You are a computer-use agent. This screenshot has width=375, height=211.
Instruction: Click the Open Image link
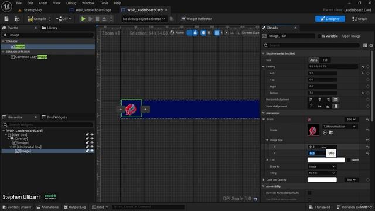[351, 36]
